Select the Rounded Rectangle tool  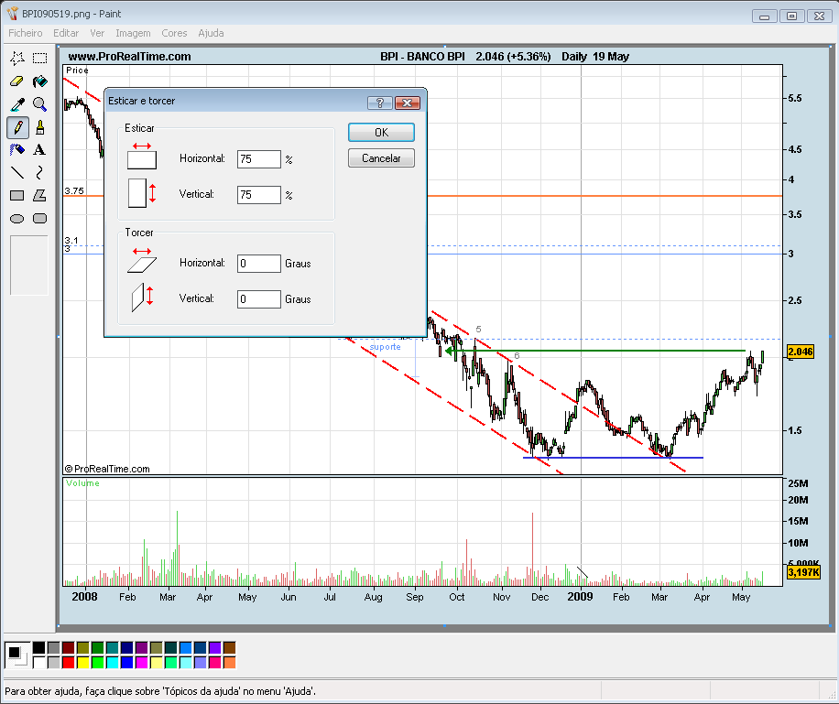39,218
